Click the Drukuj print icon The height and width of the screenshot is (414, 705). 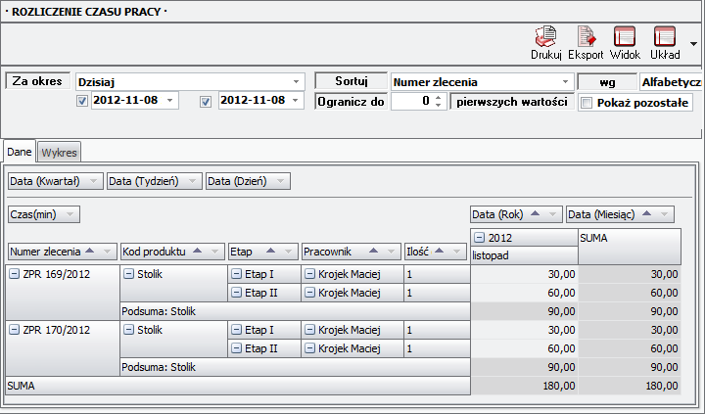coord(545,43)
